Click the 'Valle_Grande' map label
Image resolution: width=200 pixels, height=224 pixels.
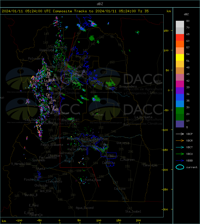(77, 149)
